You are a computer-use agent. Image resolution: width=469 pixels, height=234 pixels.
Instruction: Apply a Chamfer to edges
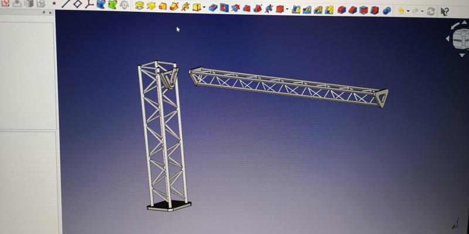[353, 10]
